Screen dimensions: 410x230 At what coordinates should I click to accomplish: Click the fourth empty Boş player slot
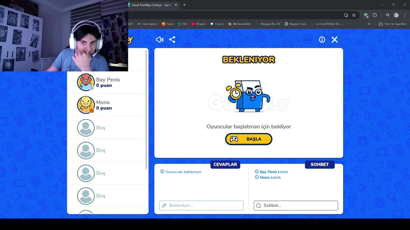[108, 195]
